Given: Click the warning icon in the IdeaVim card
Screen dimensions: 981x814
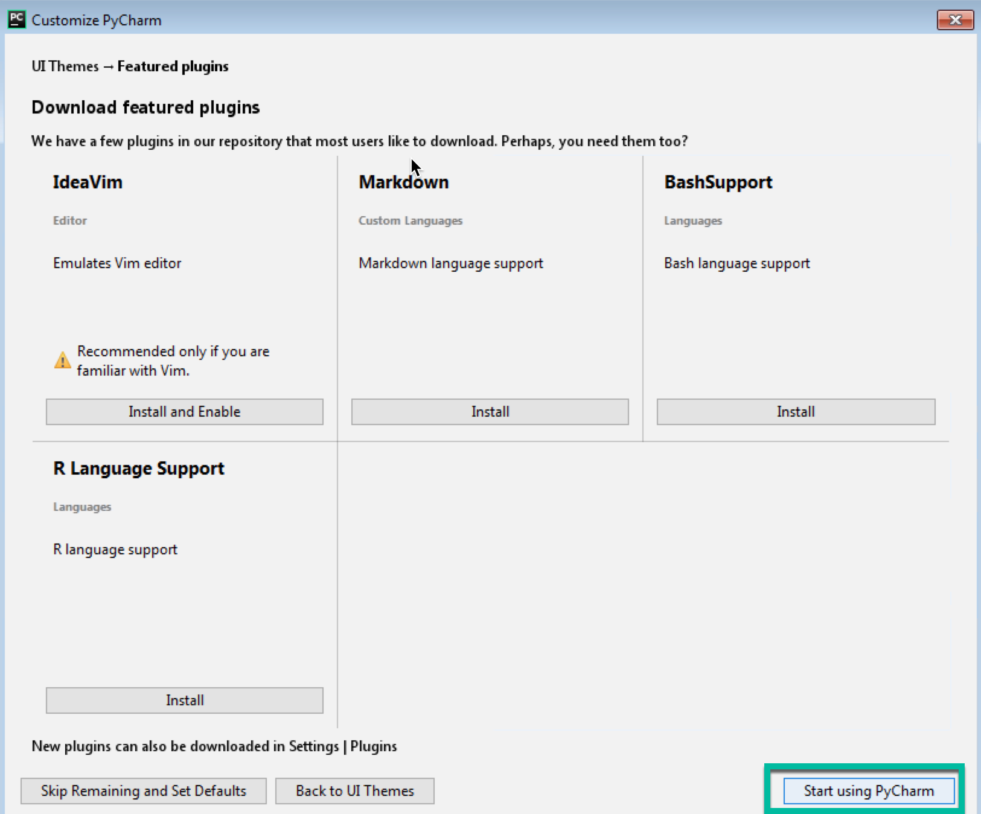Looking at the screenshot, I should (x=62, y=360).
